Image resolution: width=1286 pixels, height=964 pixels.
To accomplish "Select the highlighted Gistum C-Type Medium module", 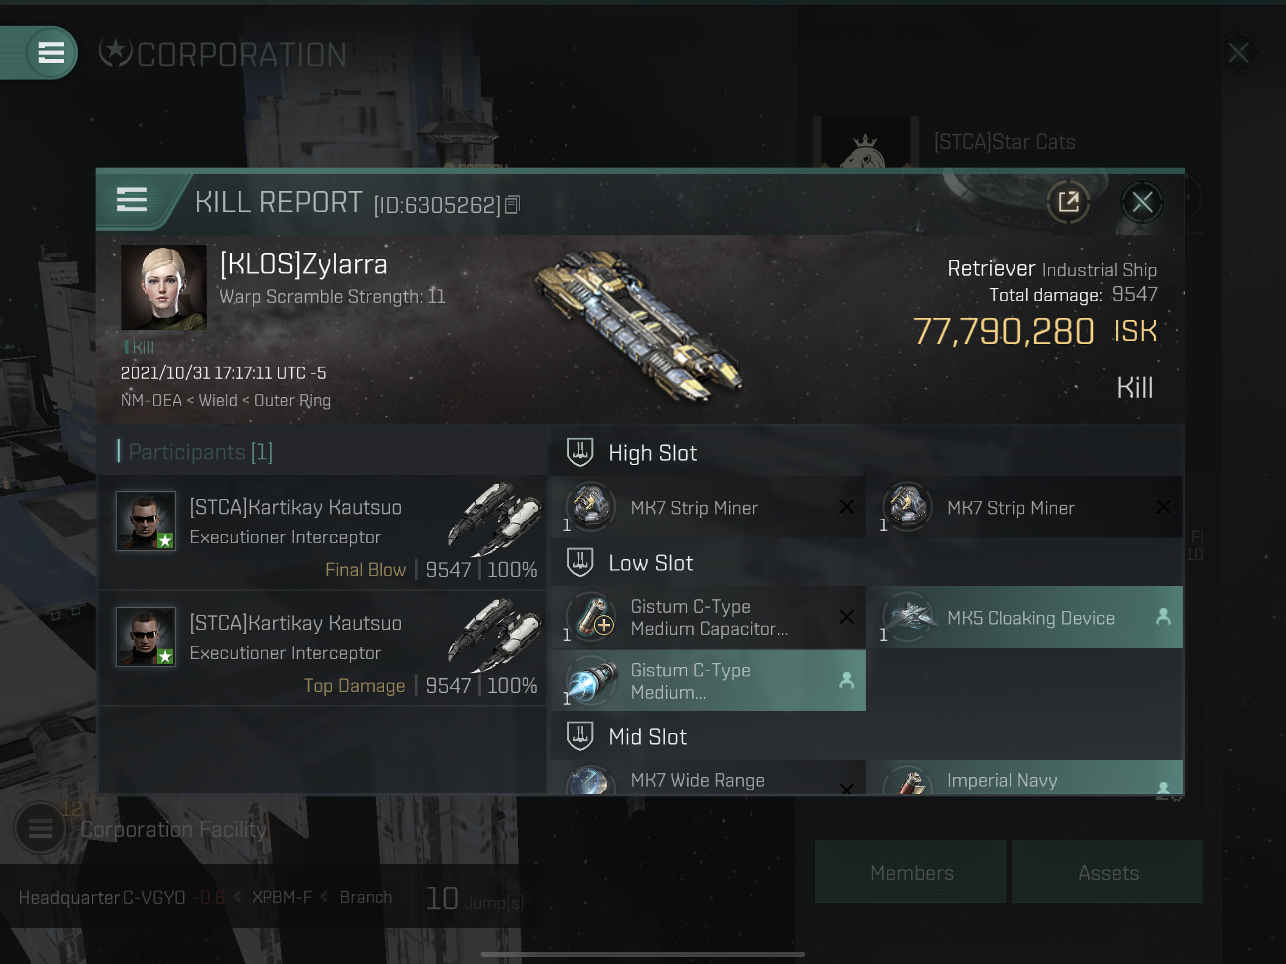I will (708, 680).
